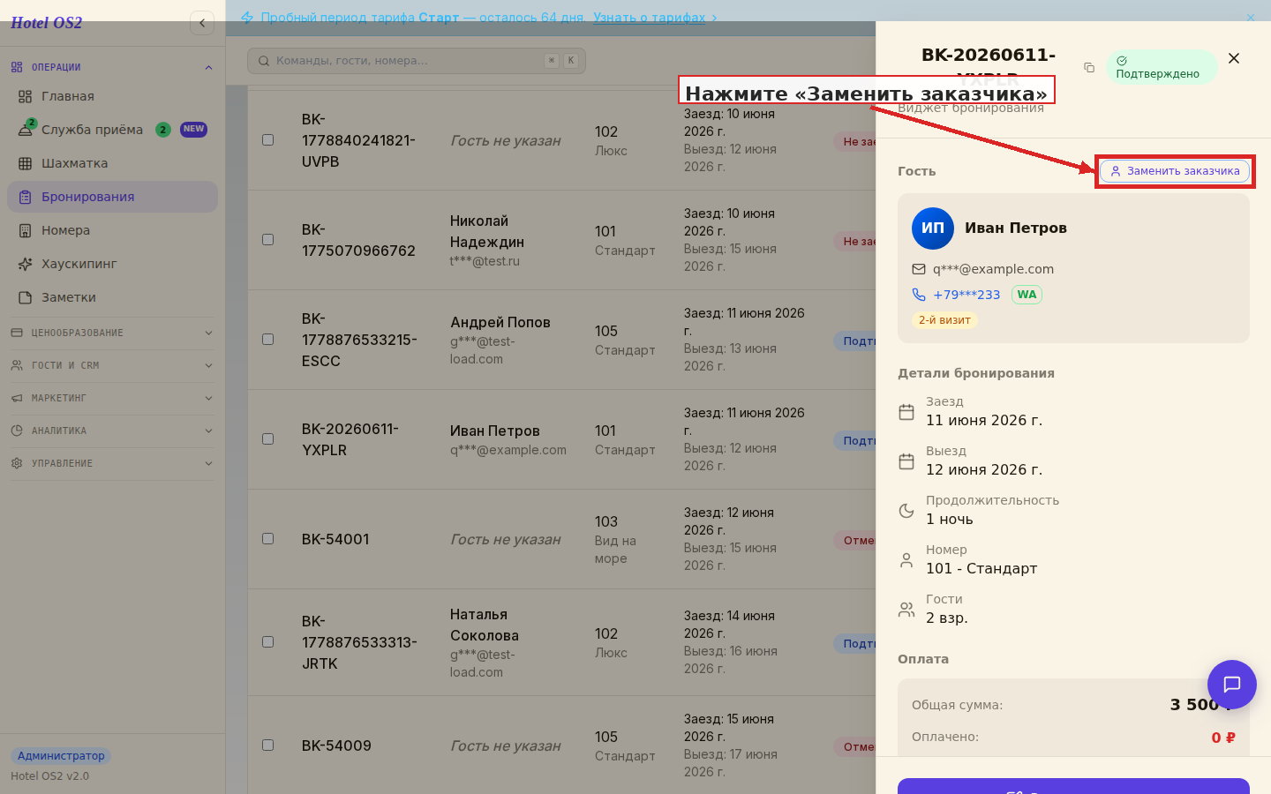Click the Заменить заказчика button
The width and height of the screenshot is (1271, 794).
tap(1175, 171)
